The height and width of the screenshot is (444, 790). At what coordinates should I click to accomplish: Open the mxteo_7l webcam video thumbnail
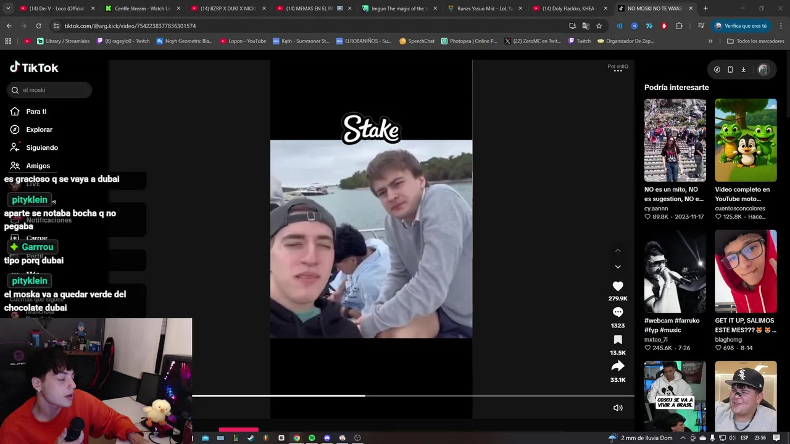[675, 271]
